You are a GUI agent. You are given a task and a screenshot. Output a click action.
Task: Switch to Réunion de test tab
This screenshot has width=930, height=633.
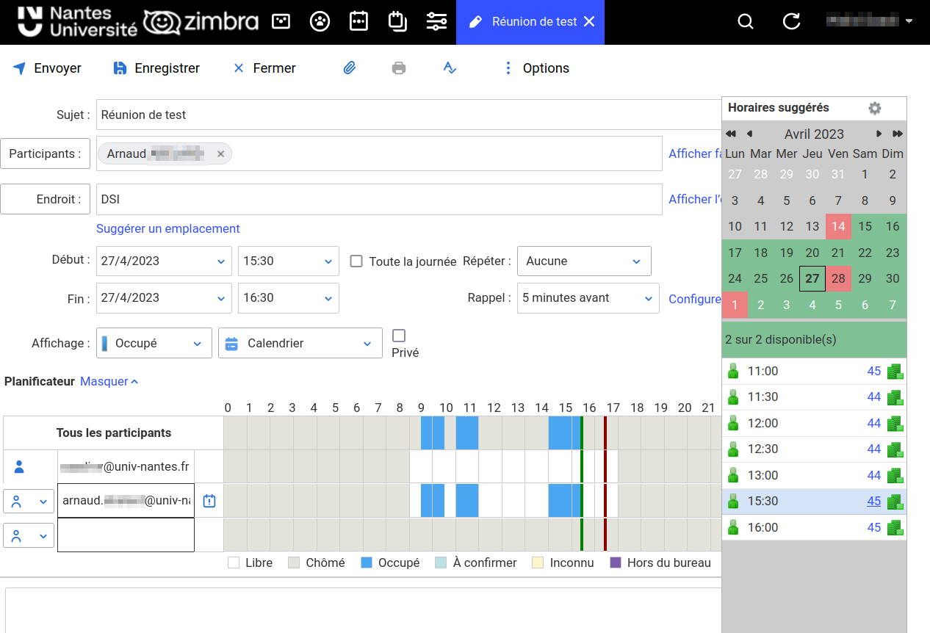(x=525, y=22)
